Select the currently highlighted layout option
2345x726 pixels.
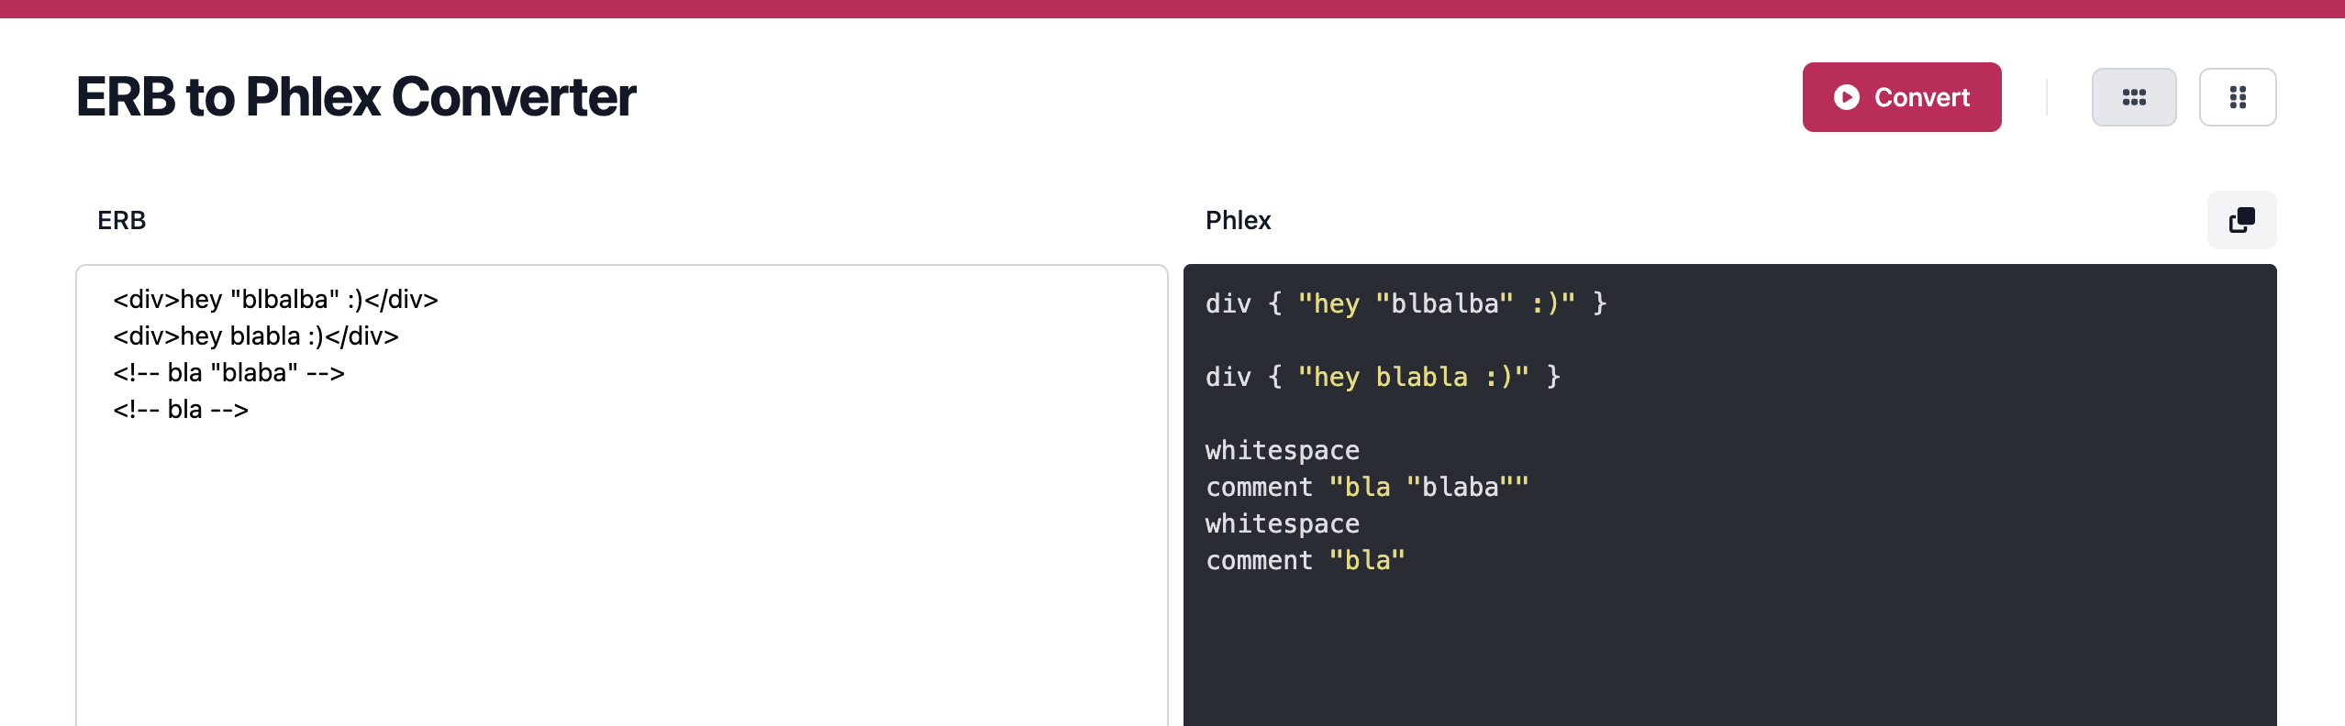click(2135, 96)
